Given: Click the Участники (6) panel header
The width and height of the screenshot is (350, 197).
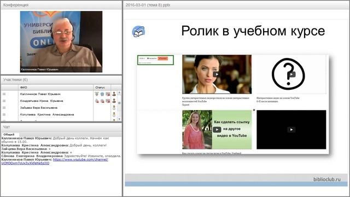Looking at the screenshot, I should click(61, 80).
